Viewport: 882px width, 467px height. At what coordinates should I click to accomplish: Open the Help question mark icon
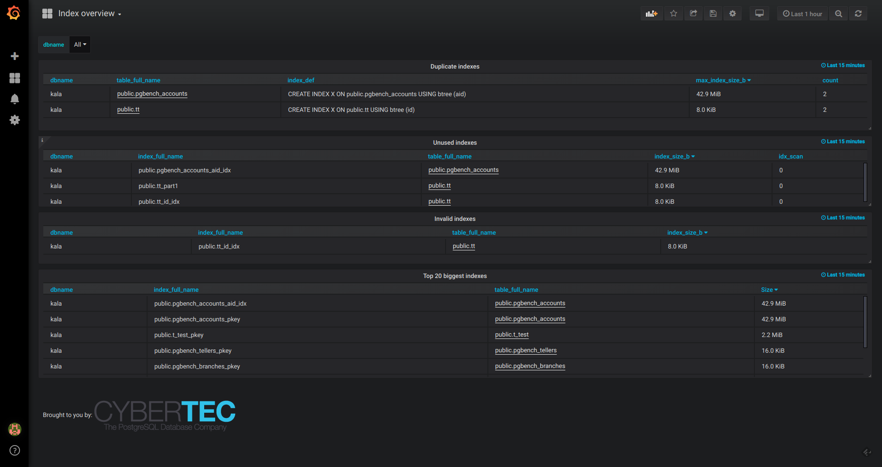15,450
